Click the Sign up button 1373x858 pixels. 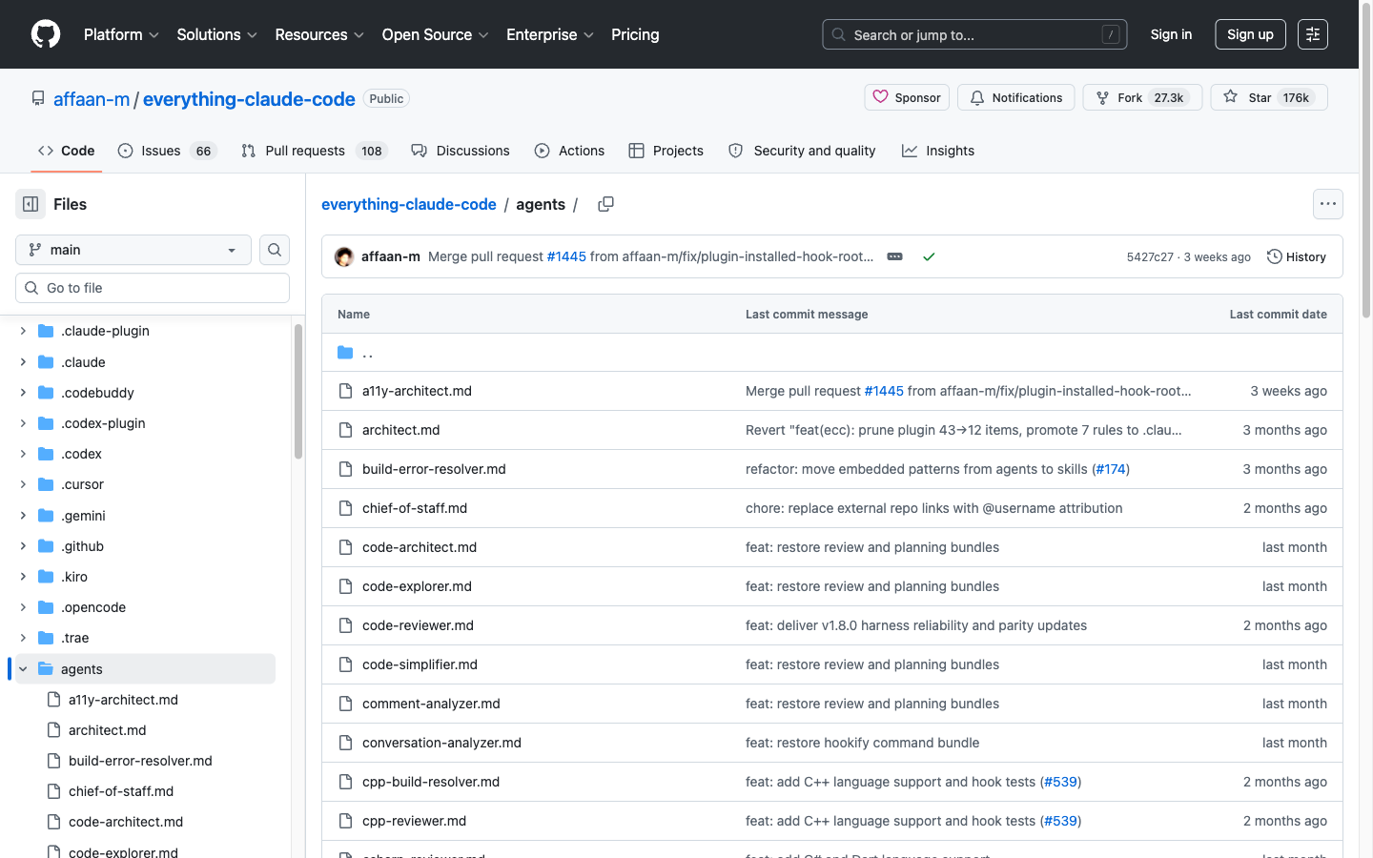point(1250,34)
